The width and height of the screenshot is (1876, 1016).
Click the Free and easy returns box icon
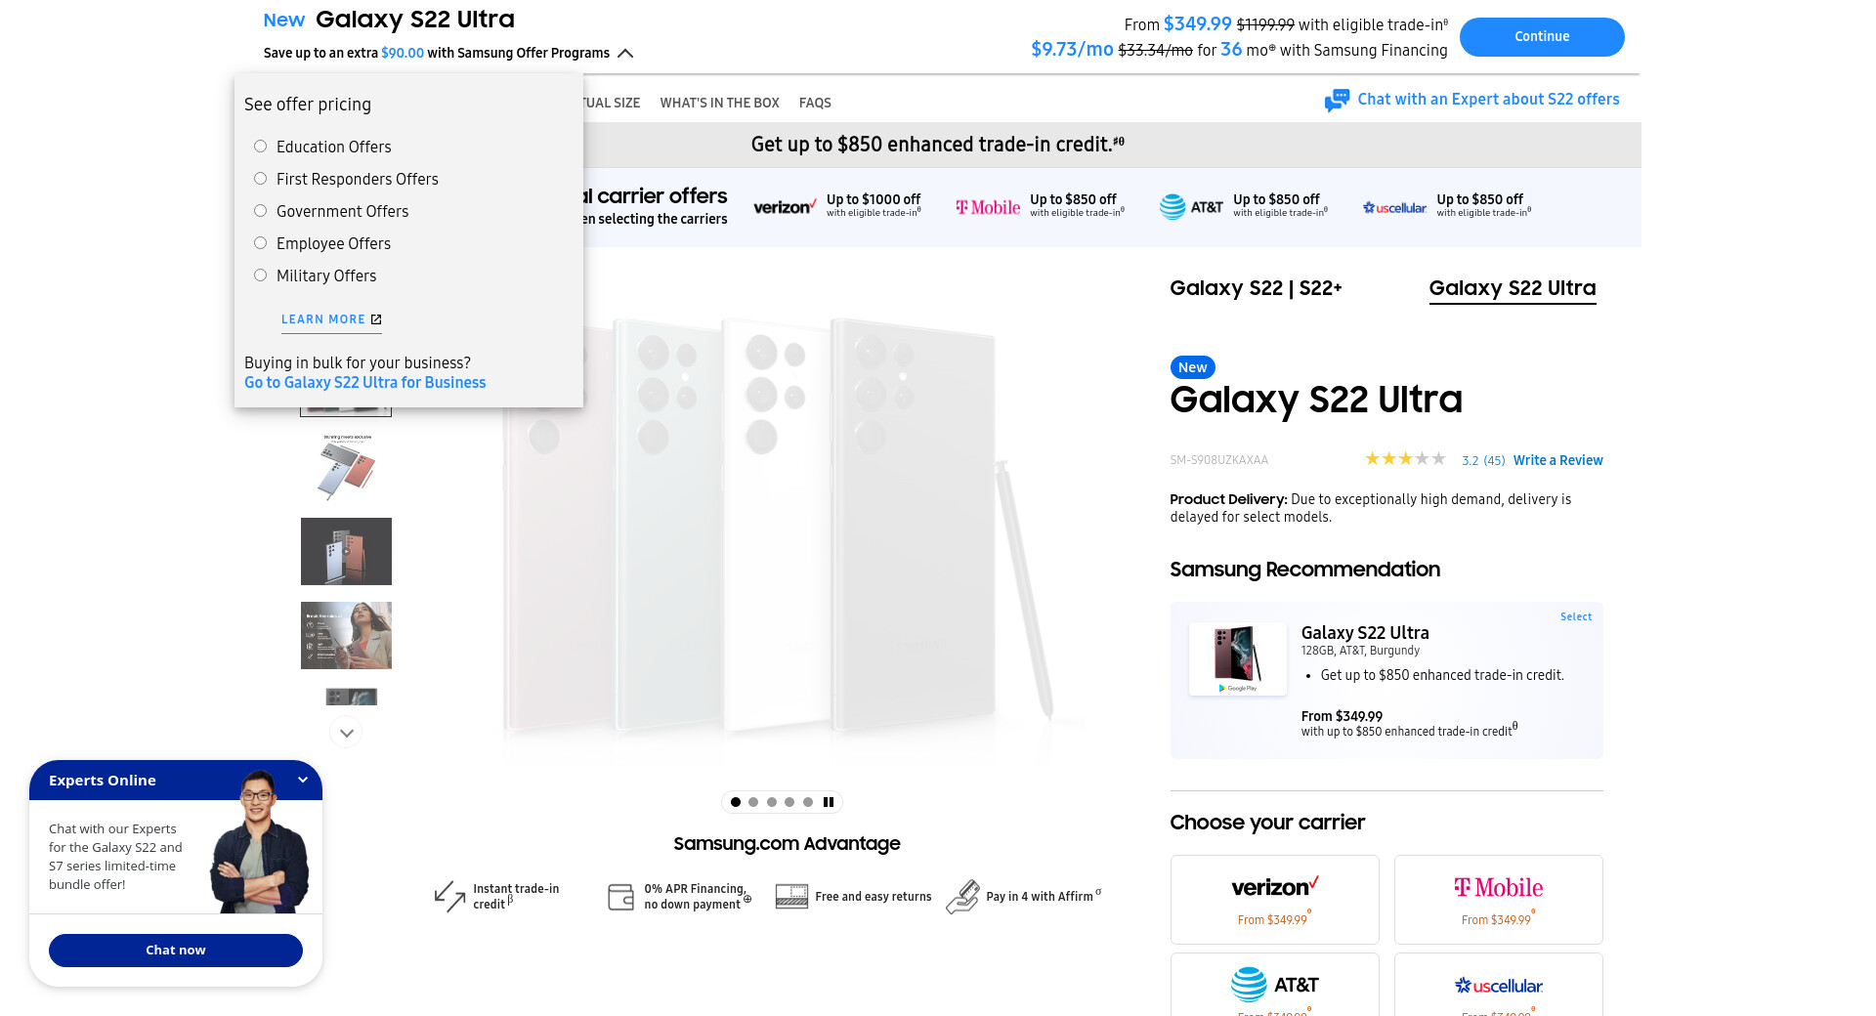791,896
